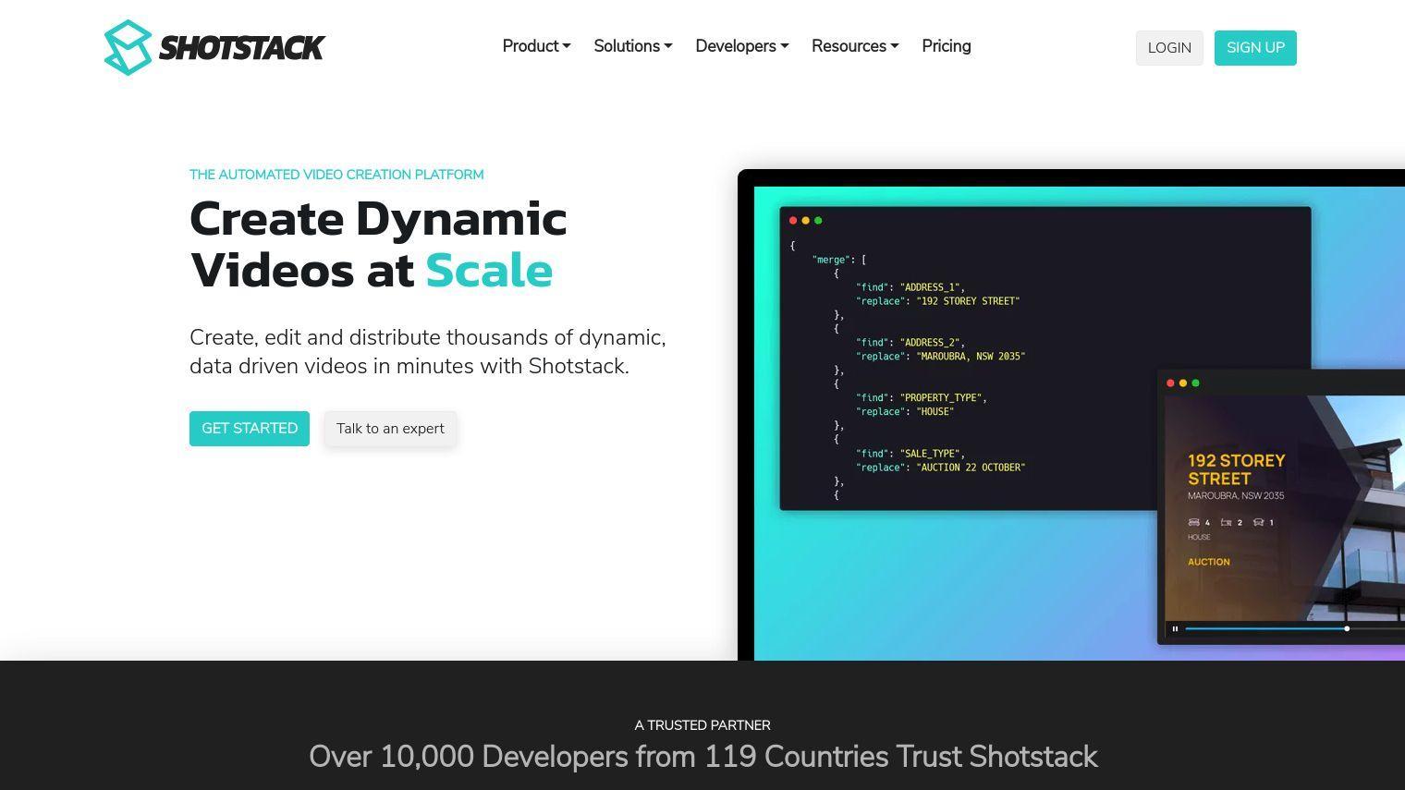Click the LOGIN button
Viewport: 1405px width, 790px height.
point(1169,48)
